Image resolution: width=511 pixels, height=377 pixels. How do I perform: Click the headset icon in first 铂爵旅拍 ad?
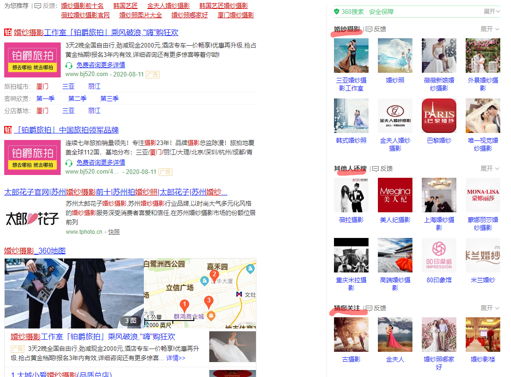pyautogui.click(x=69, y=65)
